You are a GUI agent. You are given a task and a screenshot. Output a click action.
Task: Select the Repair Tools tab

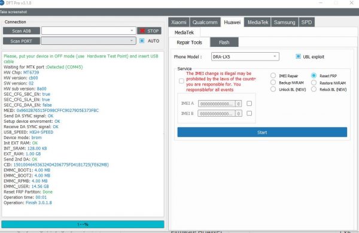coord(189,43)
